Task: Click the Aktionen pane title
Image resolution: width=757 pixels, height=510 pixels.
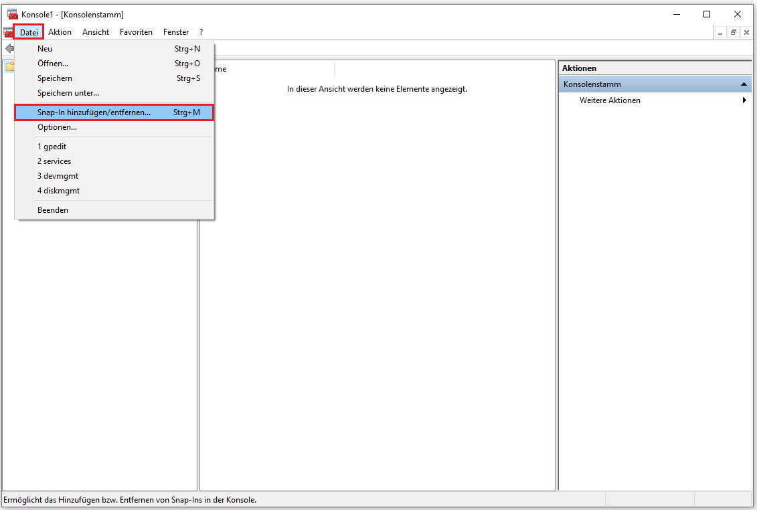Action: [579, 68]
